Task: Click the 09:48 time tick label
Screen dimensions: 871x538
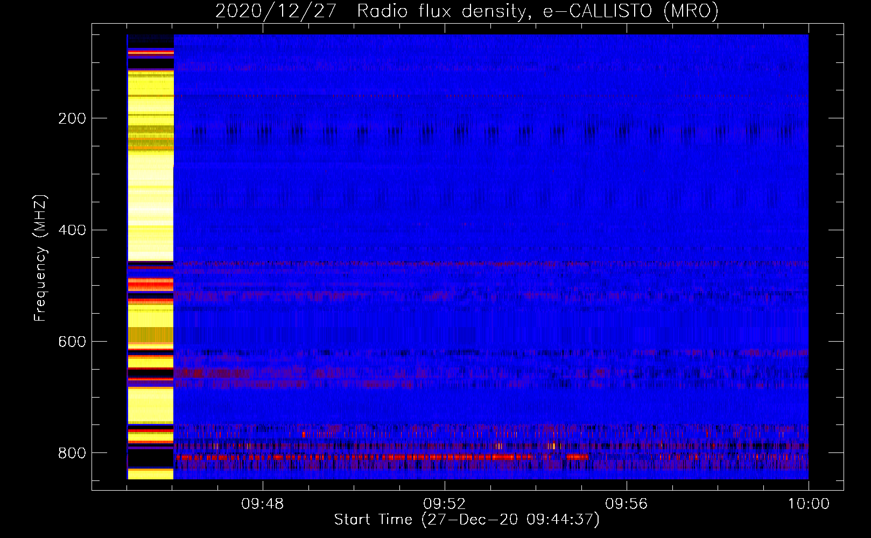Action: (263, 504)
